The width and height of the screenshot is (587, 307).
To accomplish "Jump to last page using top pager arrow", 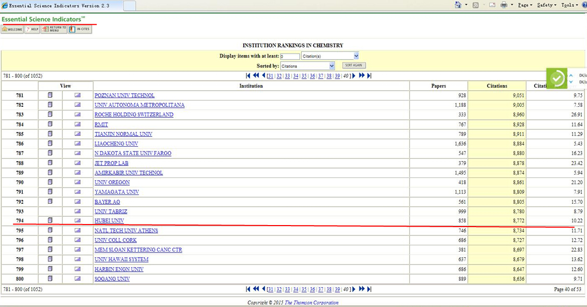I will pos(369,76).
